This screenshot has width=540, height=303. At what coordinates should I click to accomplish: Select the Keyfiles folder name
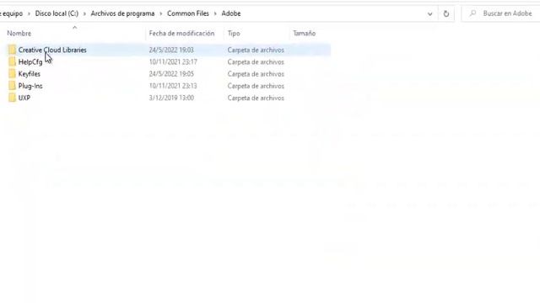point(30,74)
